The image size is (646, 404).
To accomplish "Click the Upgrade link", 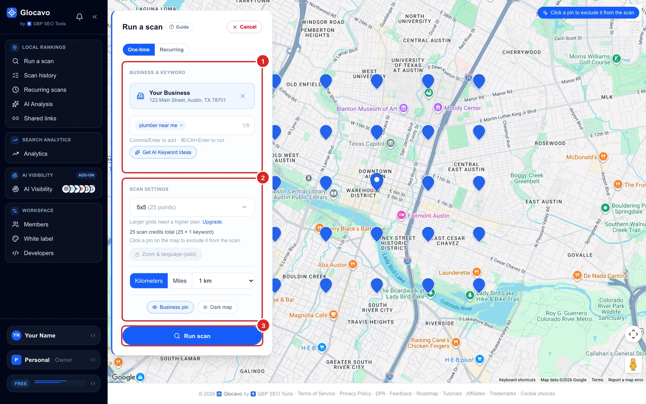I will (x=212, y=222).
